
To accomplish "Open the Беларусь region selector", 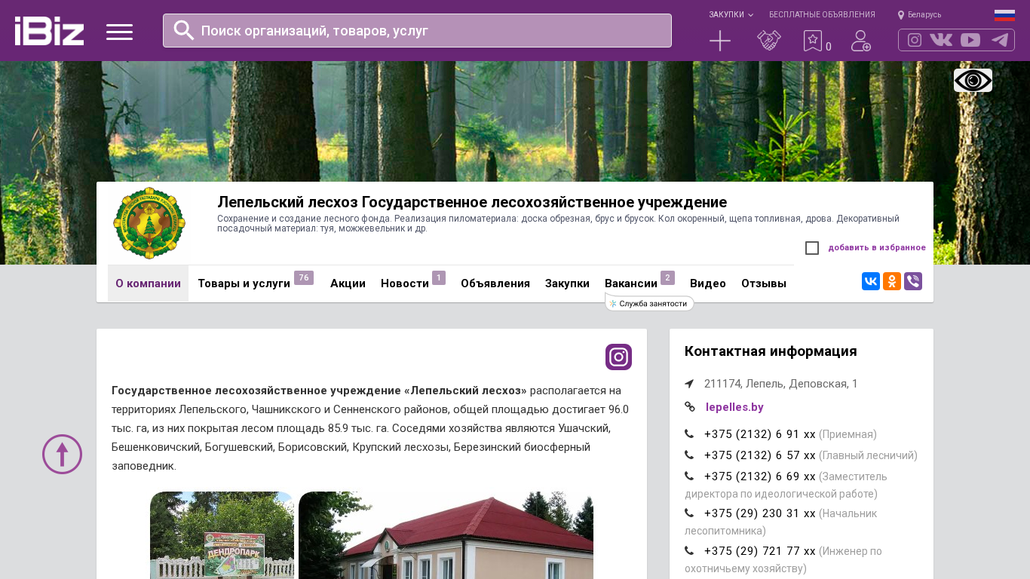I will [x=919, y=14].
